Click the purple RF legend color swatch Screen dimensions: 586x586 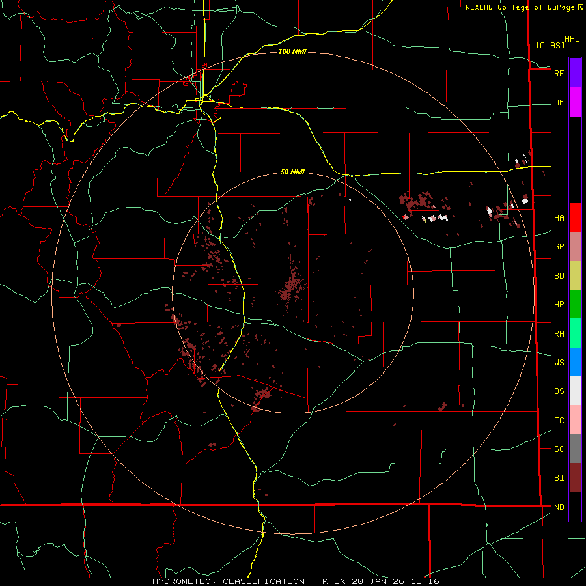point(575,72)
